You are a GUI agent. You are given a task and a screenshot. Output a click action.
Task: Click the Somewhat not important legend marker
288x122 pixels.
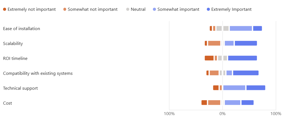tap(65, 9)
